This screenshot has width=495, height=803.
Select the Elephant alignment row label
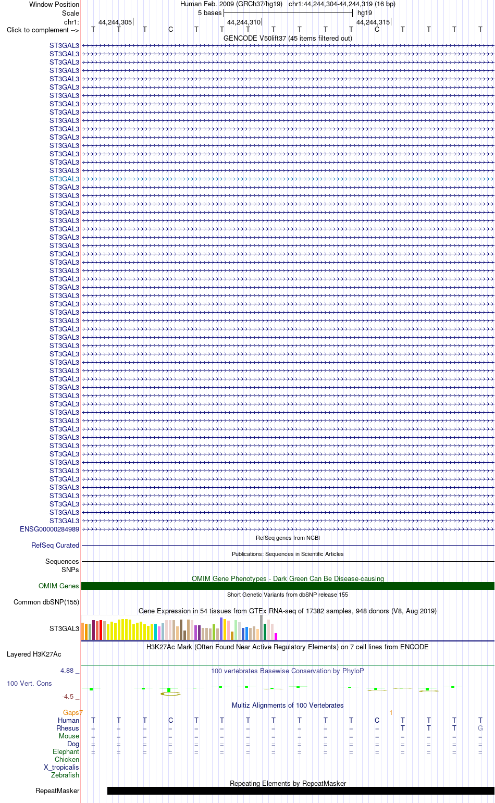[66, 751]
